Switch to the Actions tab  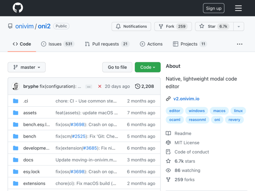(151, 44)
